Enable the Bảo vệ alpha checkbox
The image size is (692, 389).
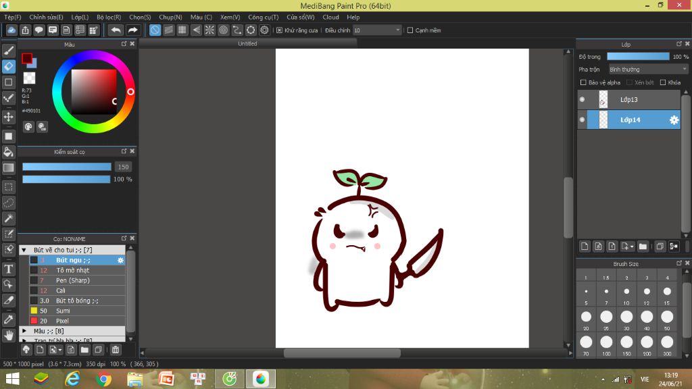583,82
